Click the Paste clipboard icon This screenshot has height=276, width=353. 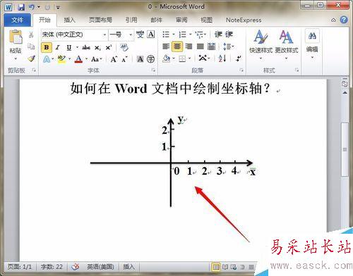(x=16, y=37)
